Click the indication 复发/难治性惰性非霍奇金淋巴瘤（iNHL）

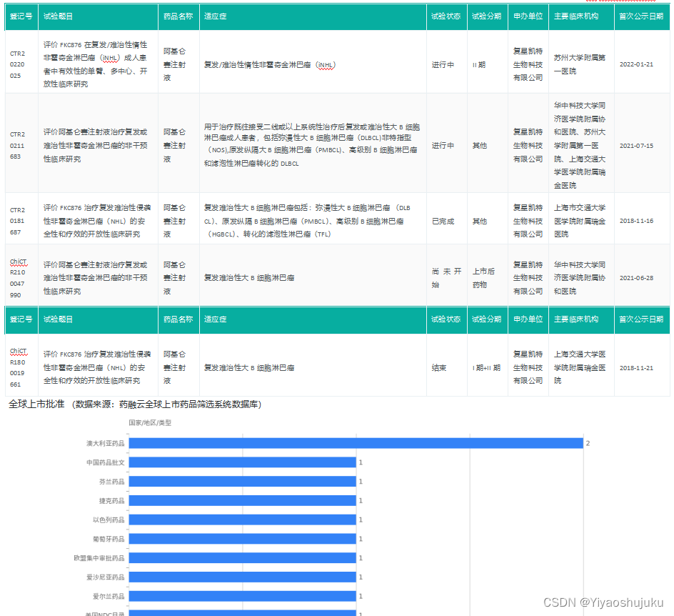tap(269, 65)
